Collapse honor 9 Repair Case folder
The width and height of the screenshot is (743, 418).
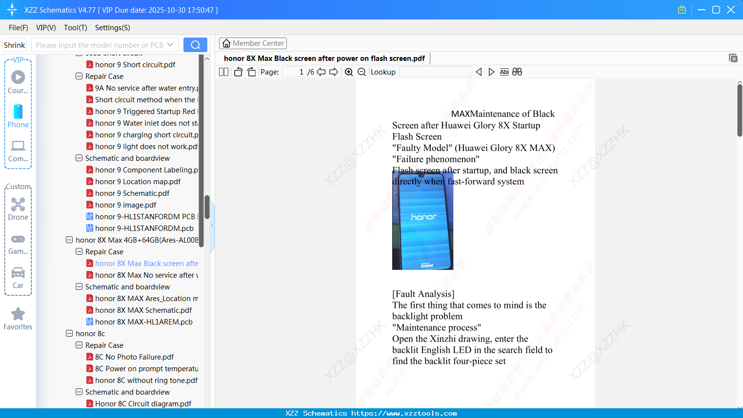79,76
